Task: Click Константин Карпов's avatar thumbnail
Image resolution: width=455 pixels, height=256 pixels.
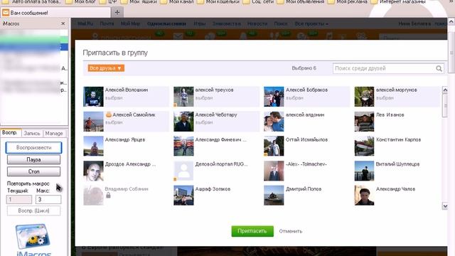Action: pyautogui.click(x=364, y=146)
